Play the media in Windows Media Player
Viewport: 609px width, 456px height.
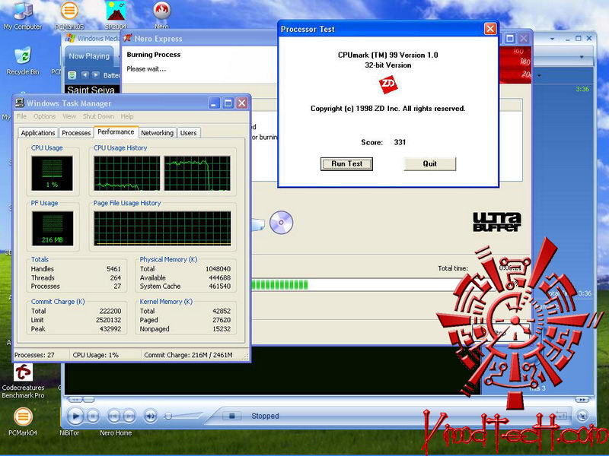[x=75, y=416]
